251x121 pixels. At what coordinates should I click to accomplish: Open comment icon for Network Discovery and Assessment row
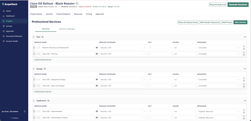(244, 46)
